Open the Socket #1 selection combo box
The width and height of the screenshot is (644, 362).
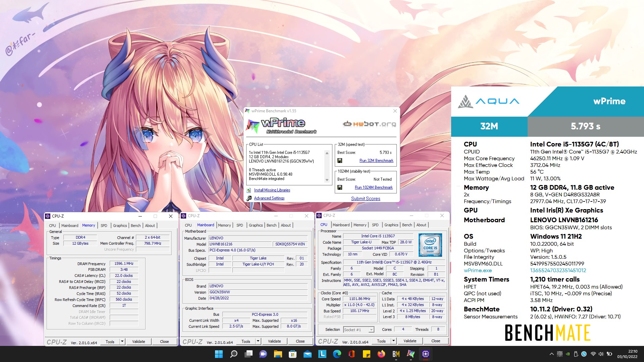click(x=359, y=330)
